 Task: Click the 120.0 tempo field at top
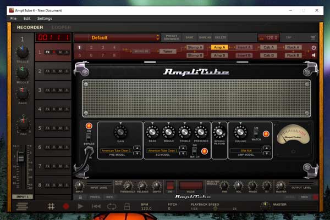point(268,38)
